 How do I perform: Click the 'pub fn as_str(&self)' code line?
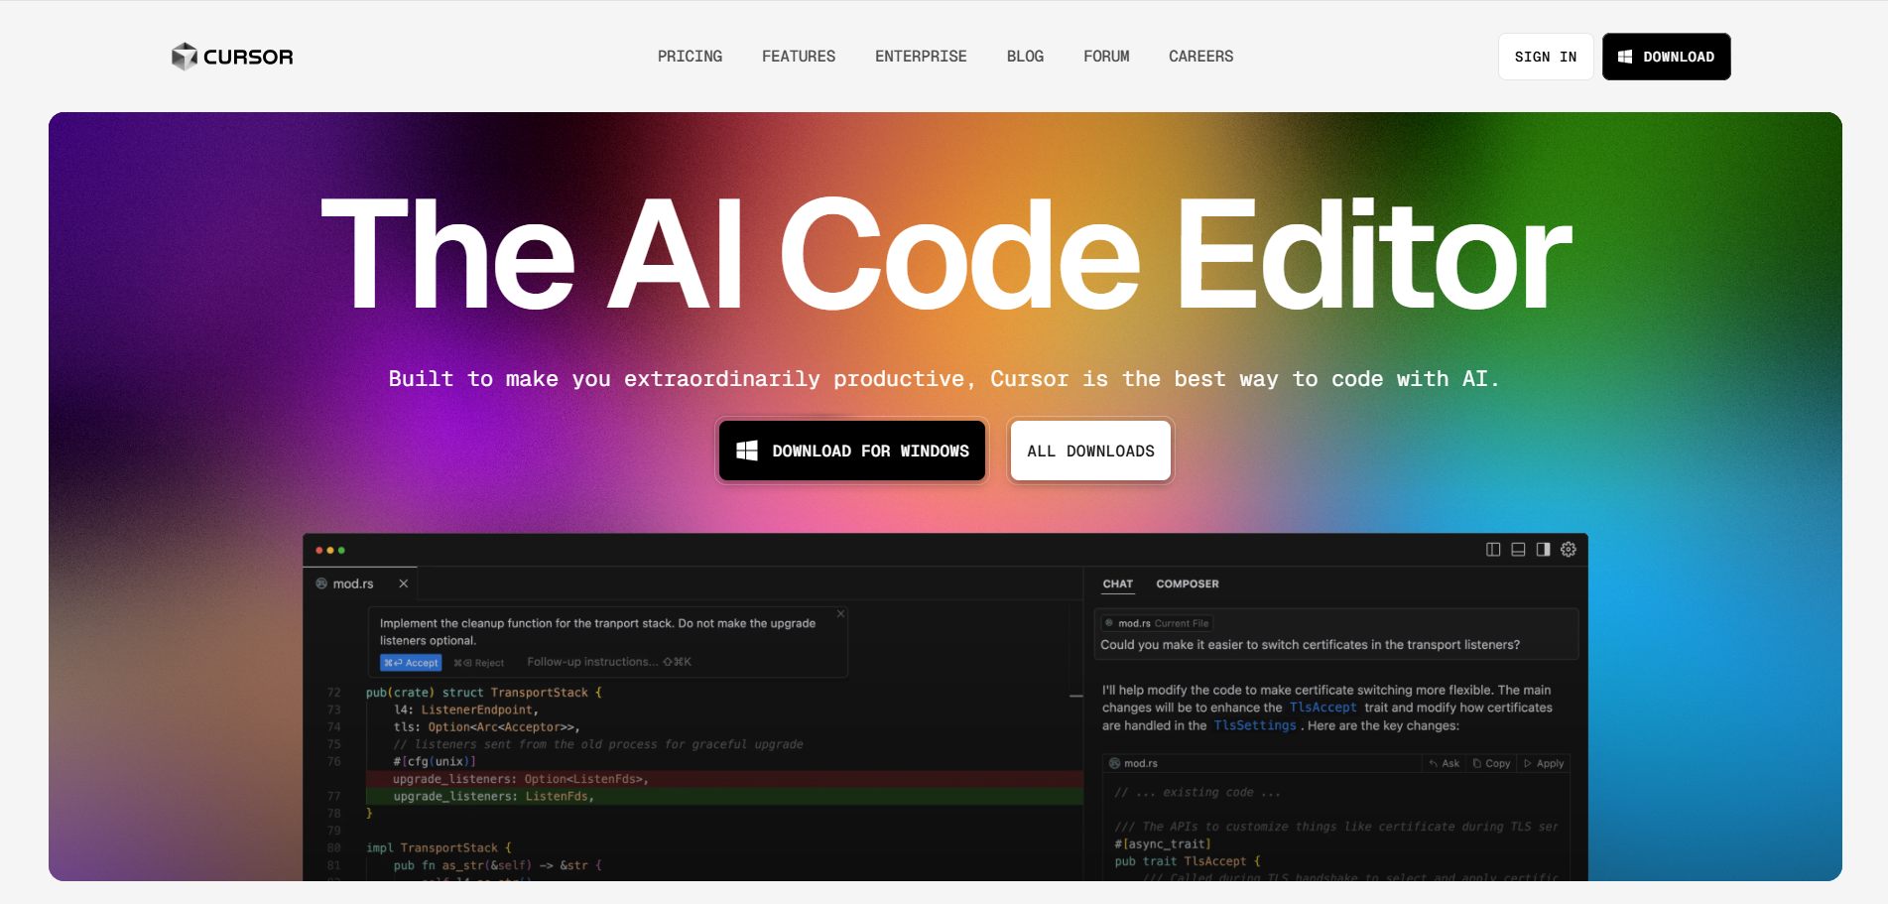coord(497,866)
